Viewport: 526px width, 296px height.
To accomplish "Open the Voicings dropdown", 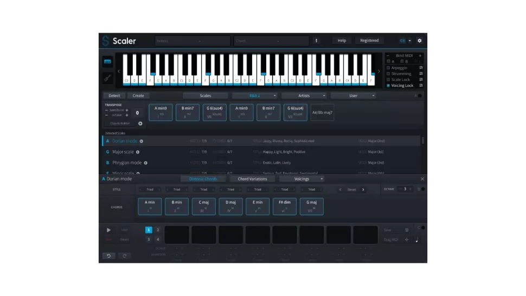I will click(302, 179).
